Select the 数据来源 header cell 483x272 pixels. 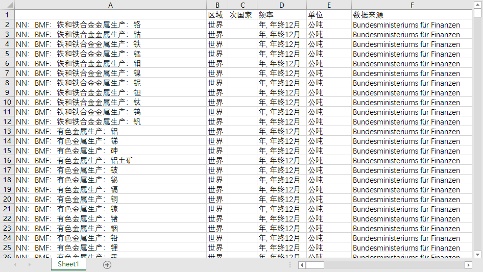[x=412, y=15]
